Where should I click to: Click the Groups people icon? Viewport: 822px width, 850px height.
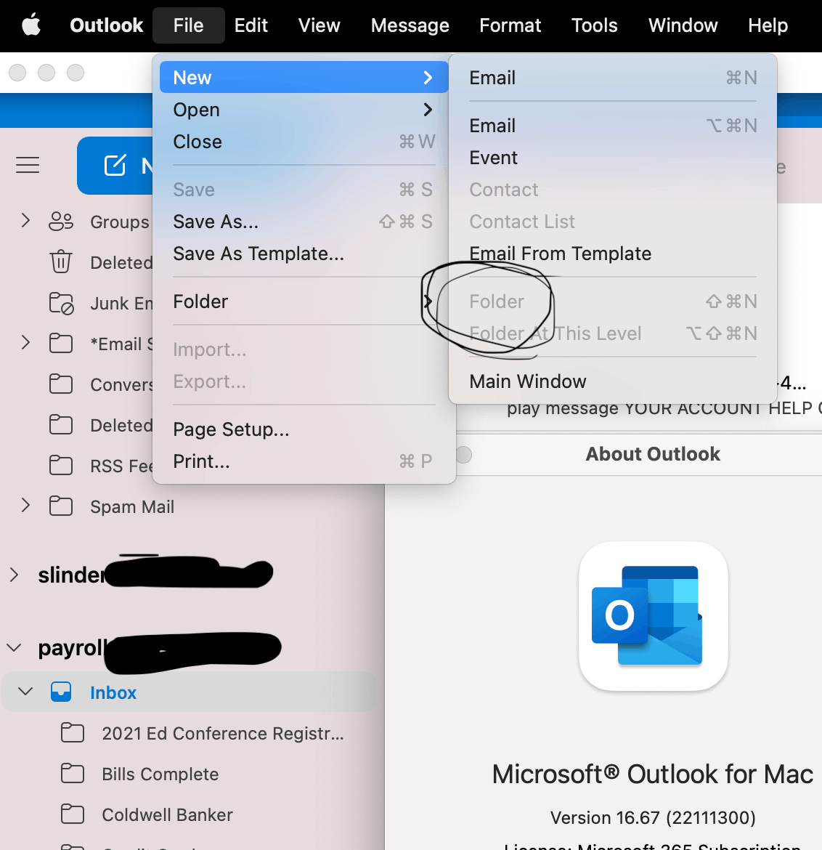click(61, 221)
